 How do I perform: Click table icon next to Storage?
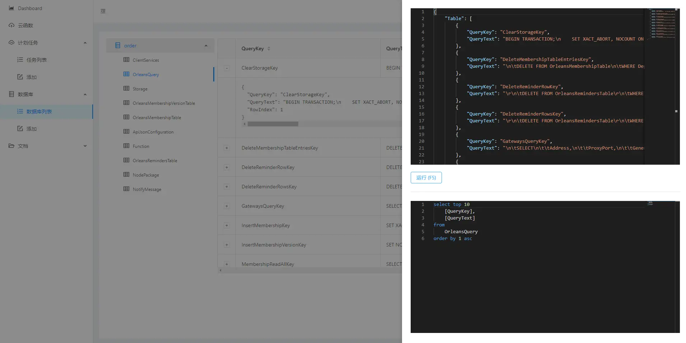pyautogui.click(x=126, y=89)
